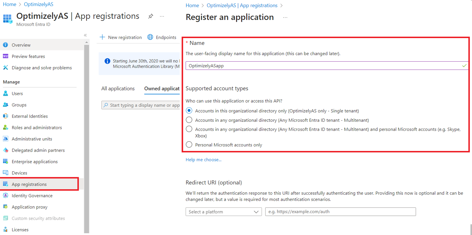Select Accounts in this organizational directory only
The height and width of the screenshot is (235, 472).
pos(189,111)
